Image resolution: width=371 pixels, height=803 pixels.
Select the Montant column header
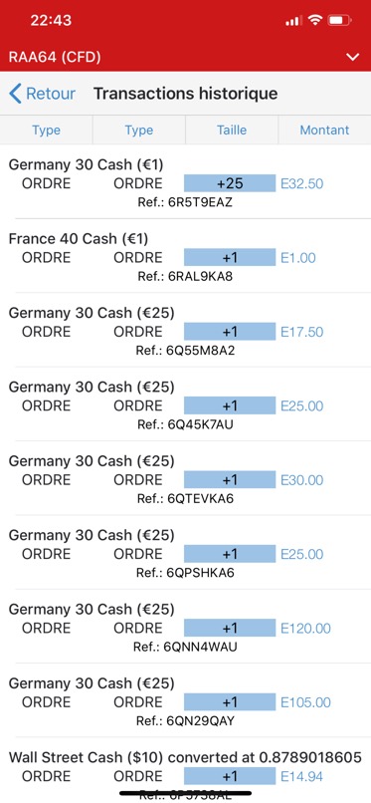[324, 131]
